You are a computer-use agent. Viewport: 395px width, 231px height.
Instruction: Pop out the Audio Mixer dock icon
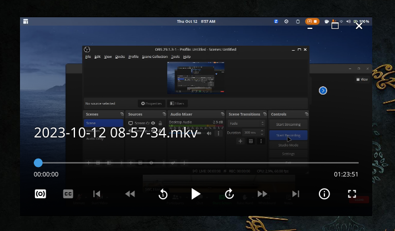[x=222, y=114]
